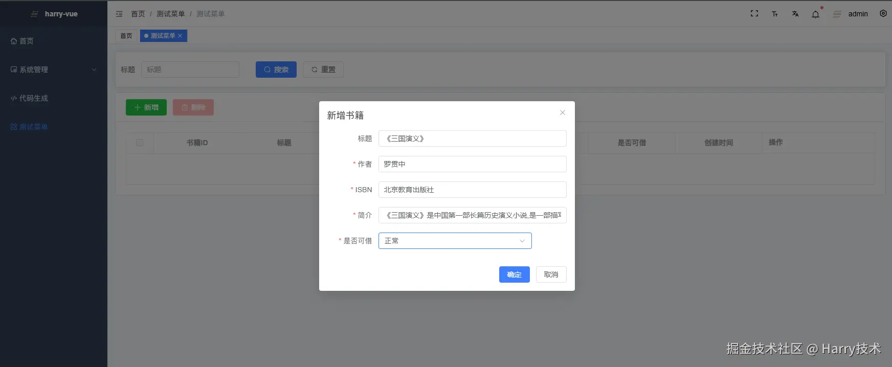Close the 新增书籍 dialog with the X
Image resolution: width=892 pixels, height=367 pixels.
pyautogui.click(x=562, y=112)
